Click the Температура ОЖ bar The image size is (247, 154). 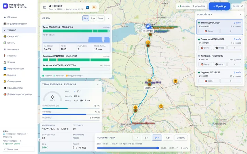point(71,108)
